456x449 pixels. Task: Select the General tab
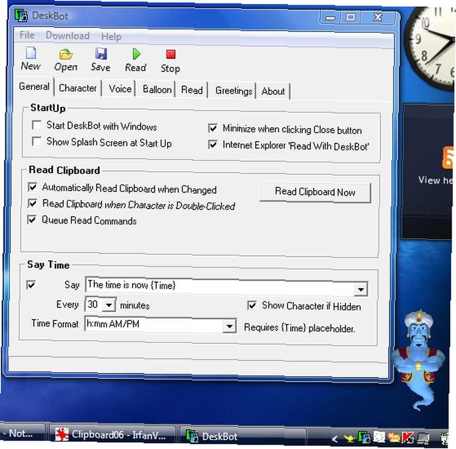coord(34,86)
